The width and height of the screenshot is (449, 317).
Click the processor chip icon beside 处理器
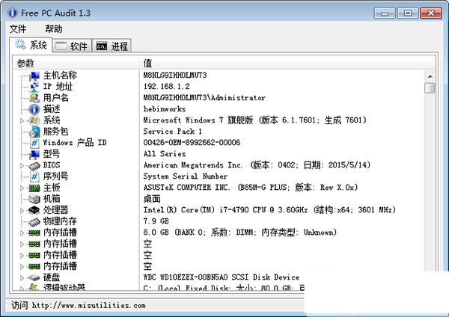tap(34, 210)
